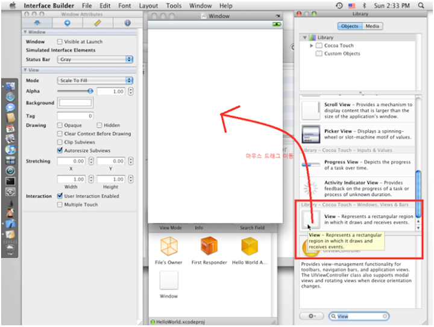Viewport: 434px width, 327px height.
Task: Clear the Library search field
Action: click(385, 316)
